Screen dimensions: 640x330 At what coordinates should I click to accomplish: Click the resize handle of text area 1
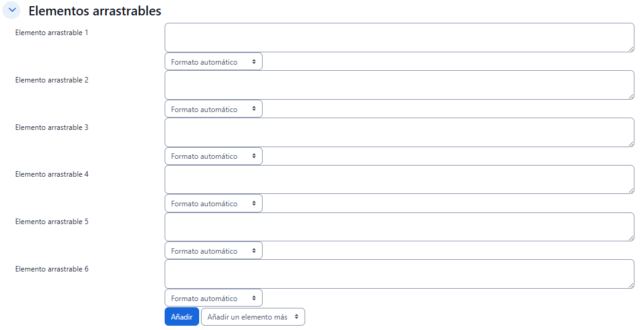pyautogui.click(x=631, y=49)
